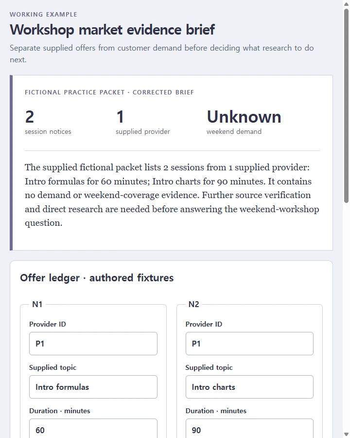Viewport: 350px width, 438px height.
Task: Click the 1 supplied provider stat
Action: click(142, 122)
